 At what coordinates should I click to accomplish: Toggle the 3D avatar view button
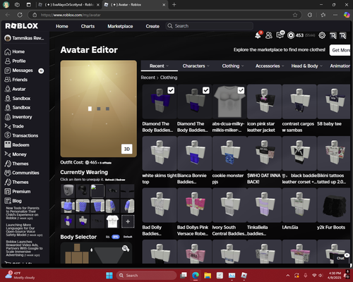tap(127, 149)
